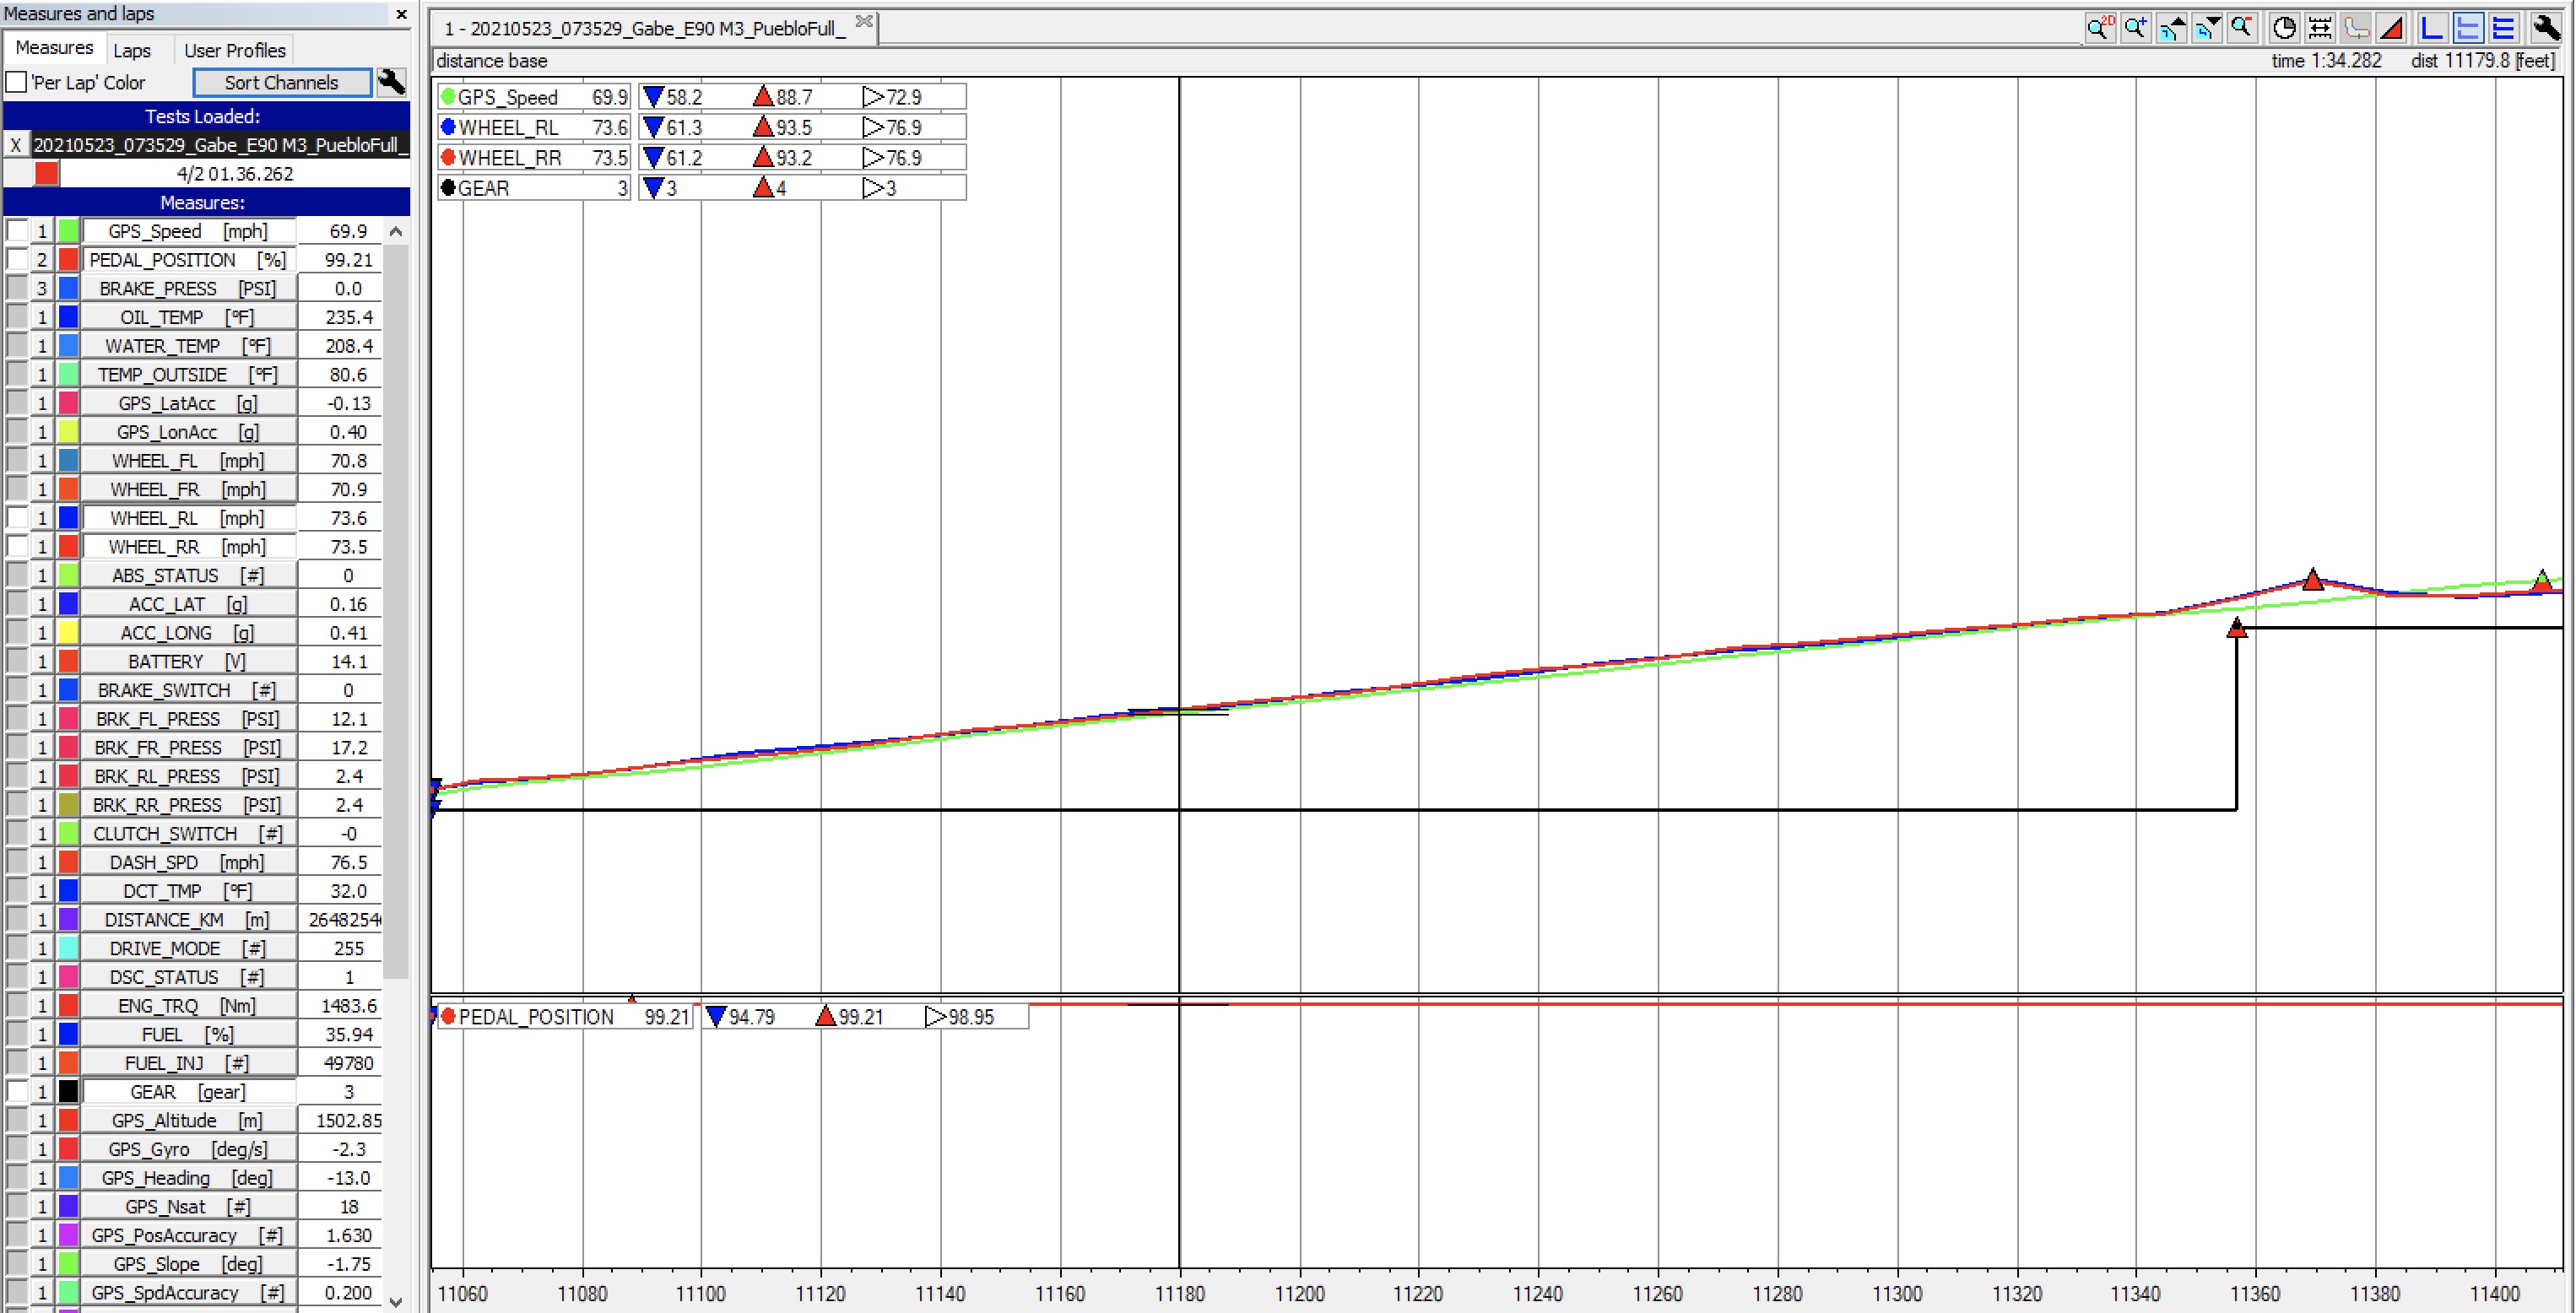Click the red peak marker on wheel speed trace
Image resolution: width=2576 pixels, height=1313 pixels.
coord(2312,579)
